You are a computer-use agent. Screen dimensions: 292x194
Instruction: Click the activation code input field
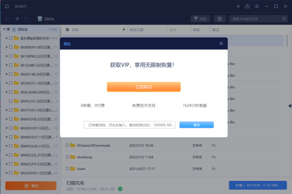click(129, 125)
